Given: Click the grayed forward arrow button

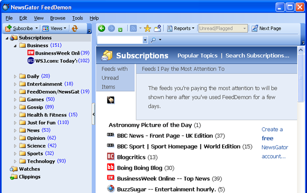Looking at the screenshot, I should 111,28.
